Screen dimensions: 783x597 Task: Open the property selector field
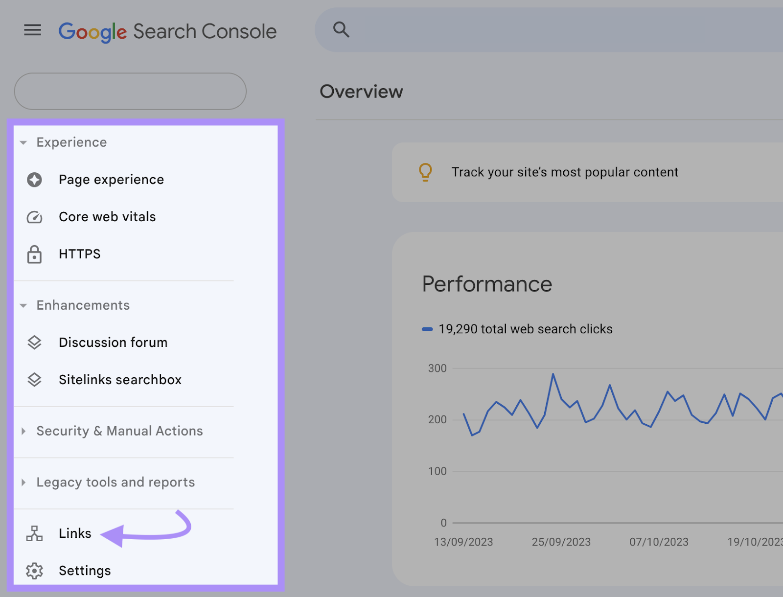pos(130,91)
